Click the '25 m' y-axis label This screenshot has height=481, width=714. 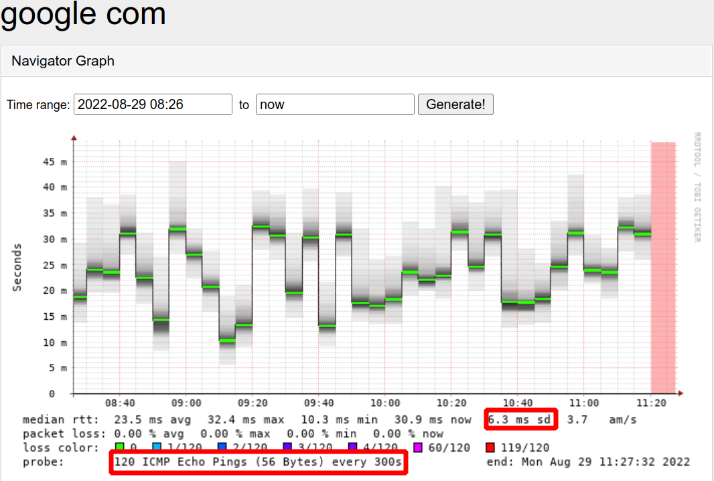(x=55, y=265)
